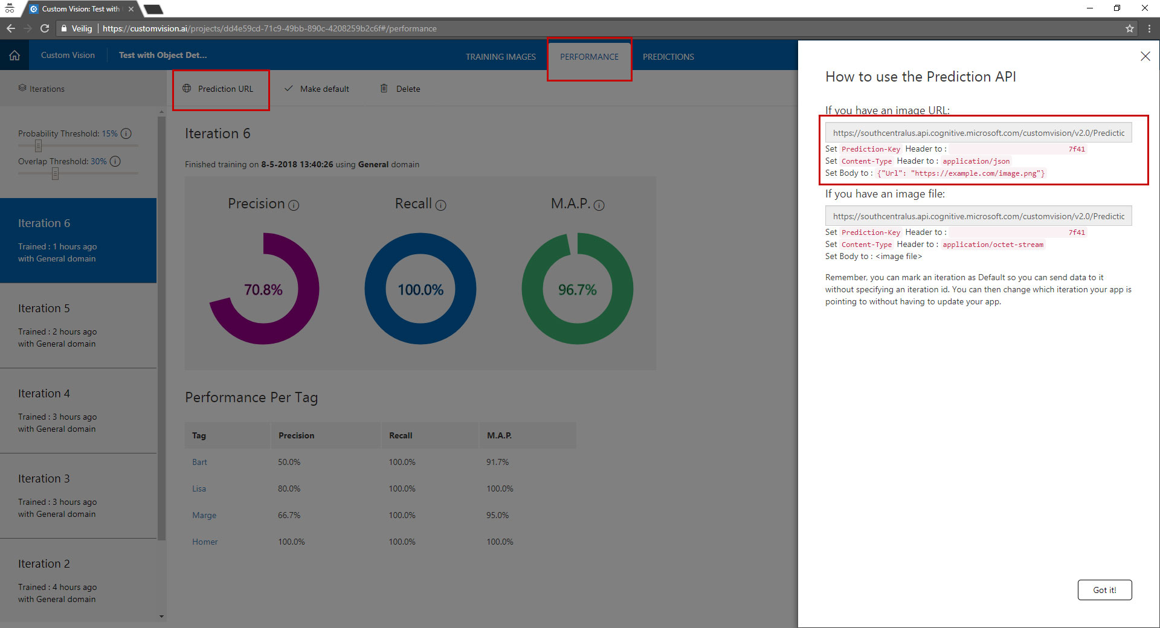Click the Precision column header
The height and width of the screenshot is (628, 1160).
click(x=326, y=435)
